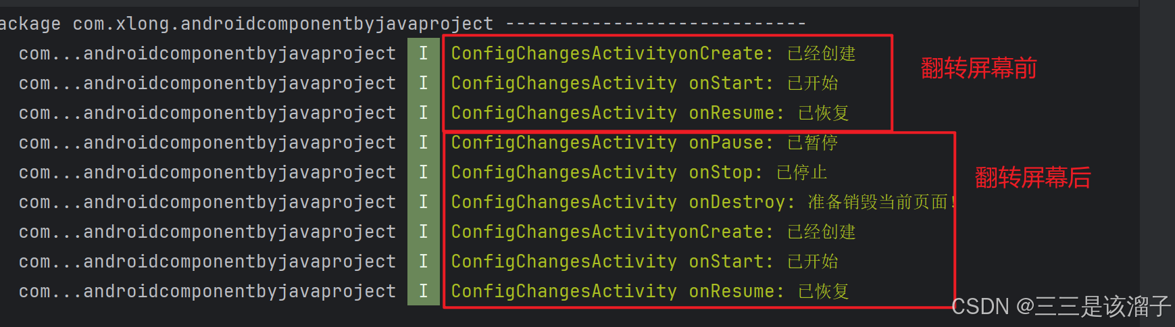
Task: Click the red 翻转屏幕后 annotation label
Action: pos(1032,178)
